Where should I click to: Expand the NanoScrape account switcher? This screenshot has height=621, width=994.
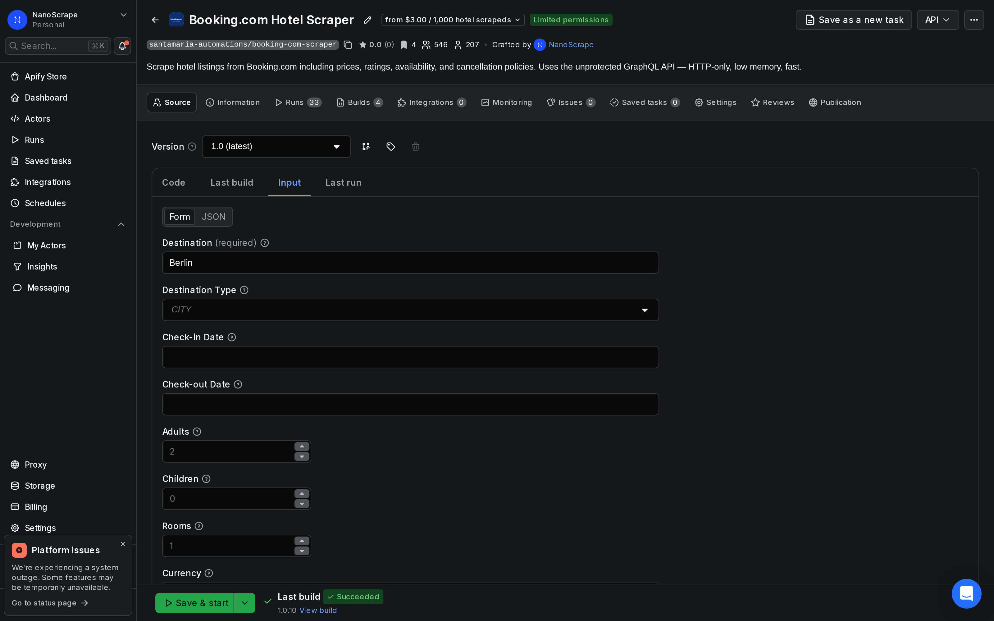tap(123, 15)
